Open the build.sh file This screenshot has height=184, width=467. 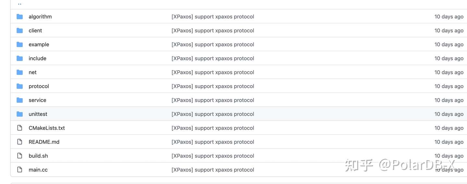(x=38, y=156)
